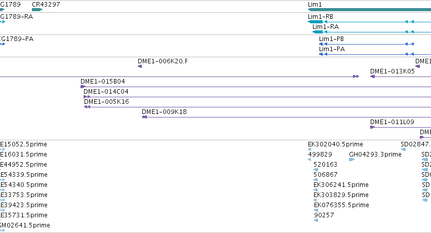The image size is (431, 233).
Task: Open the E44952.5prime EST label
Action: (x=23, y=165)
